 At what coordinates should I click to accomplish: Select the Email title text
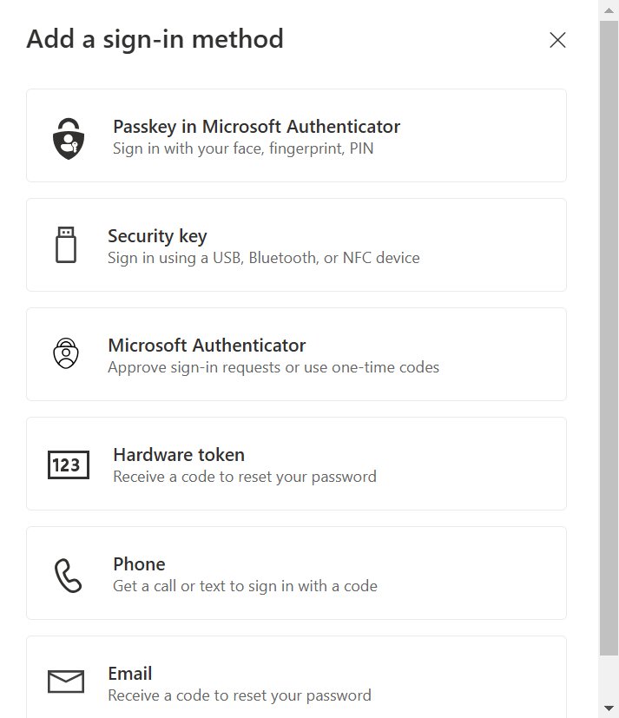(x=130, y=674)
